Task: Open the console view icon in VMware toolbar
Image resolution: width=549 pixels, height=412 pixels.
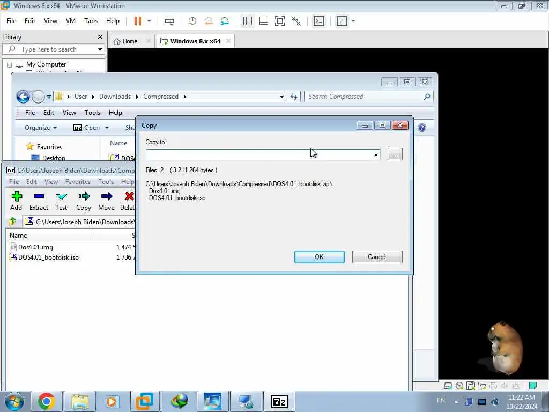Action: coord(318,21)
